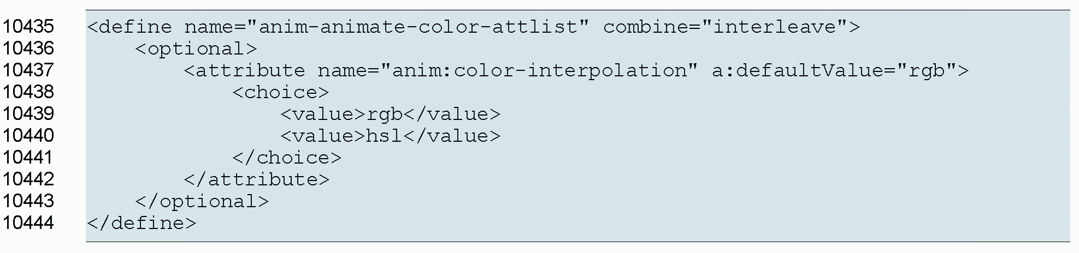Click line number 10444

[28, 222]
